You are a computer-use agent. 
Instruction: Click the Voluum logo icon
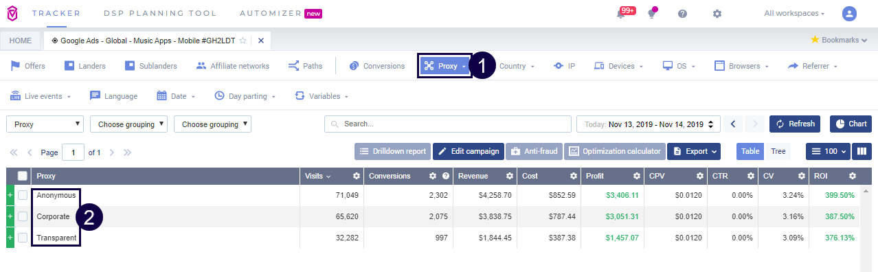(x=12, y=13)
